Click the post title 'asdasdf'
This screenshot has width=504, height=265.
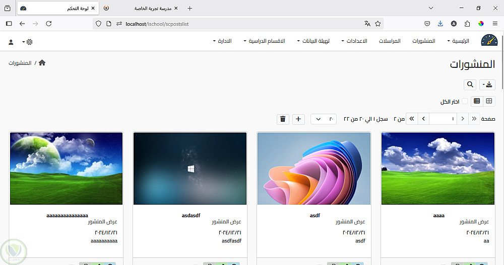coord(191,215)
